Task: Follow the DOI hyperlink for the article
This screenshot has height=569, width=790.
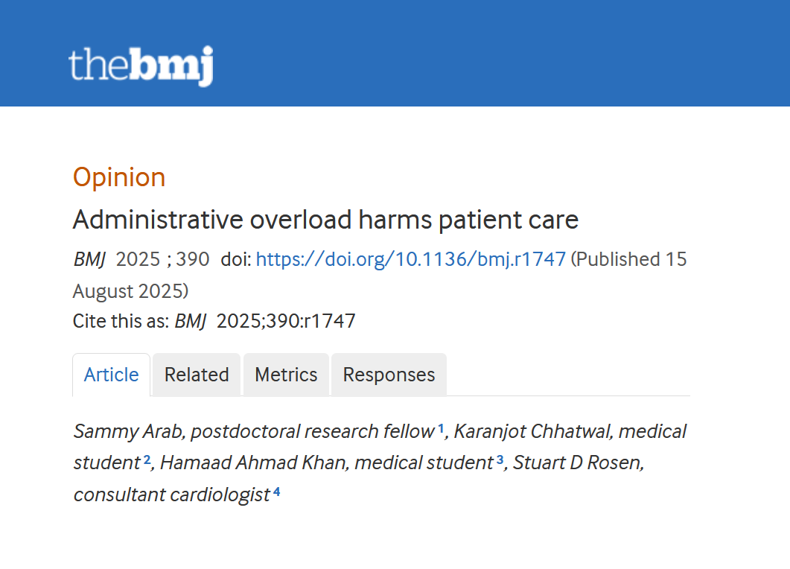Action: coord(410,259)
